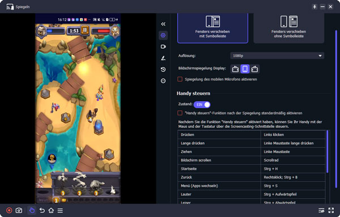Check 'Handy steuern' default activation box

[x=180, y=113]
